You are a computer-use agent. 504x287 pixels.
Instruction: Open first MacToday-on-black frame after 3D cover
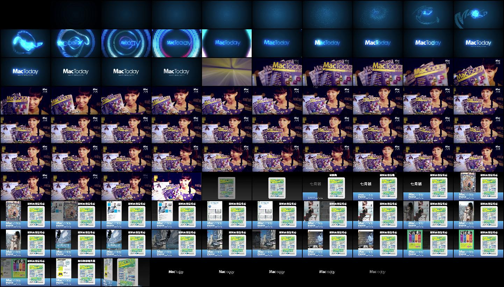pyautogui.click(x=177, y=272)
